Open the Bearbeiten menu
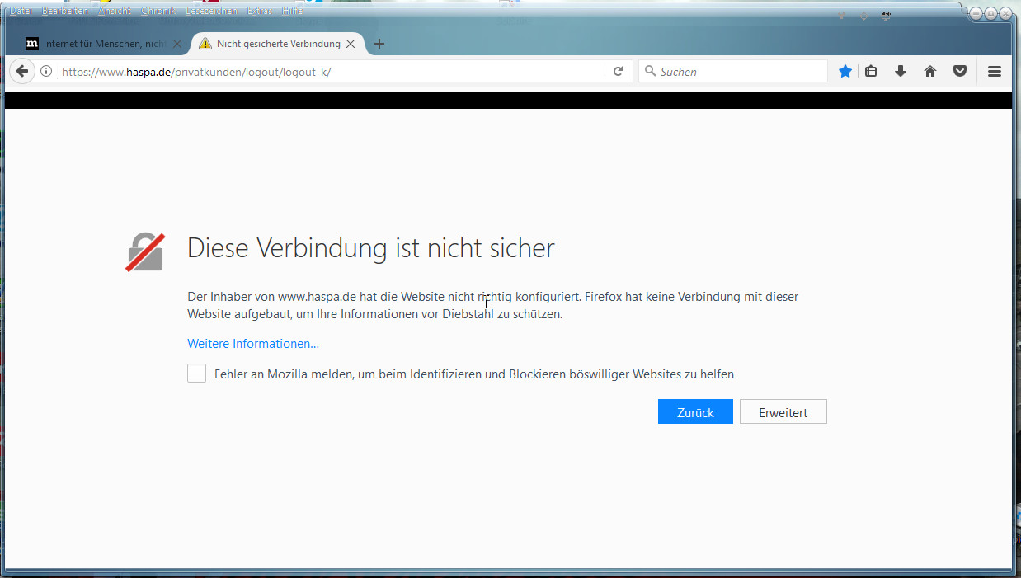Screen dimensions: 1021x578 click(64, 11)
